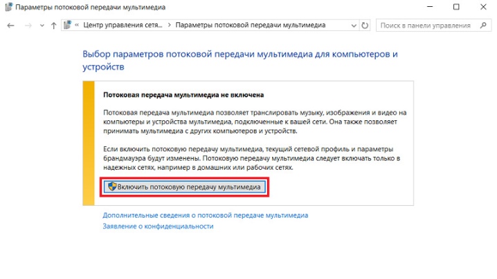The image size is (497, 279).
Task: Click the UAC shield icon on the button
Action: click(112, 186)
